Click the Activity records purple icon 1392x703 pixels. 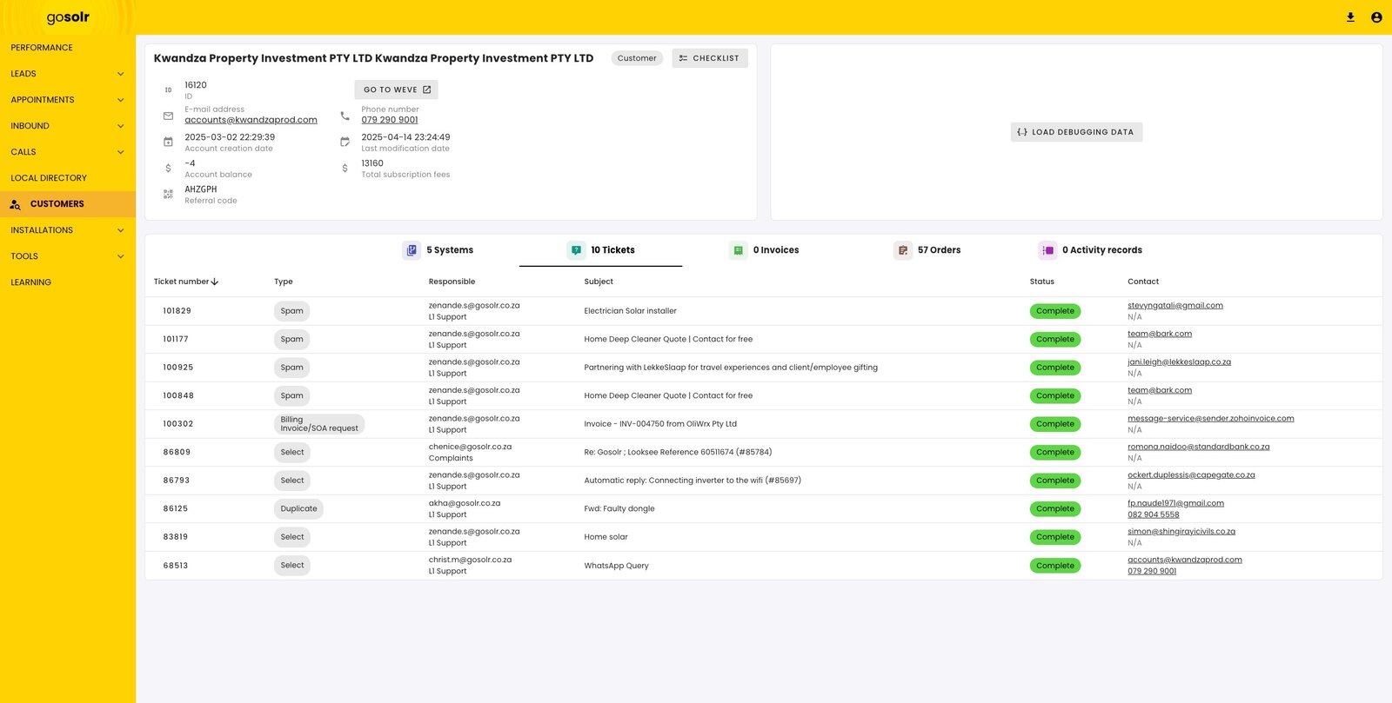tap(1047, 250)
